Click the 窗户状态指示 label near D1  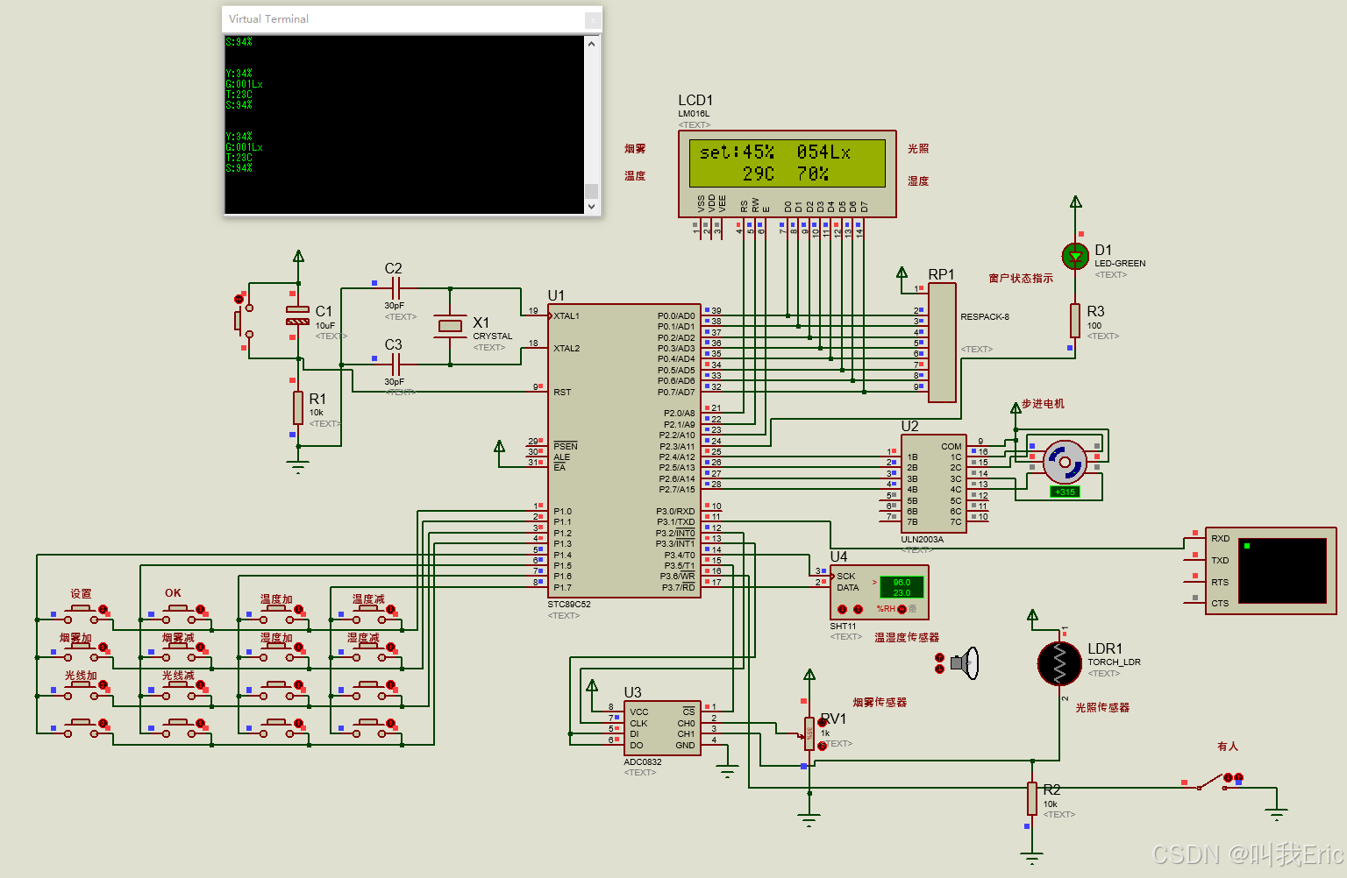coord(1021,279)
